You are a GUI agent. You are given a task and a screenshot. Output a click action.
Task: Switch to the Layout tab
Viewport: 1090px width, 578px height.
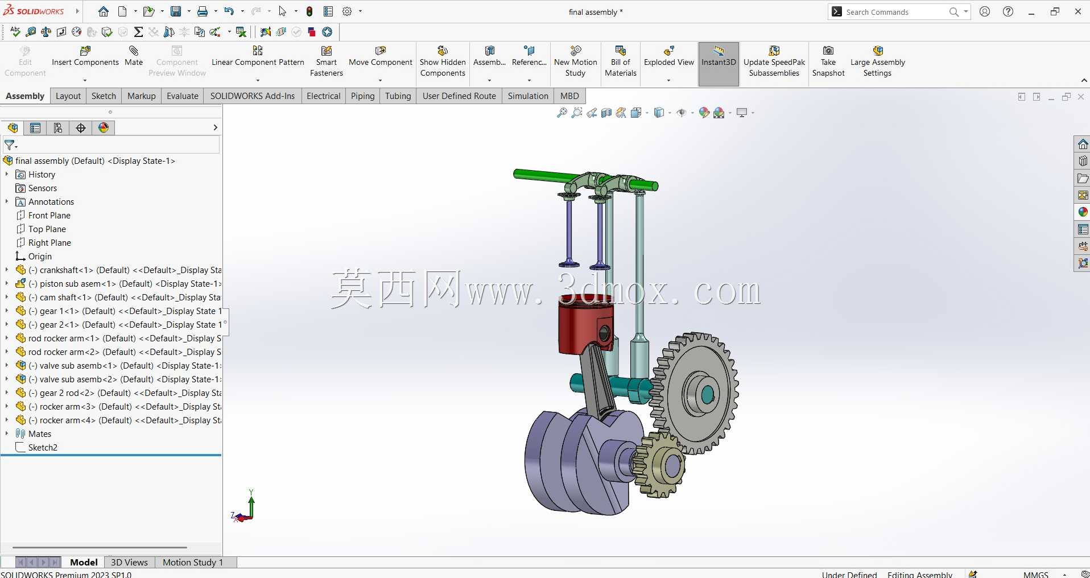tap(68, 96)
